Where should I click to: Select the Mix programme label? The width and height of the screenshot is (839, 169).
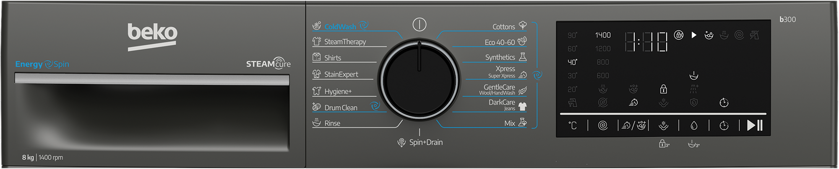(x=510, y=123)
